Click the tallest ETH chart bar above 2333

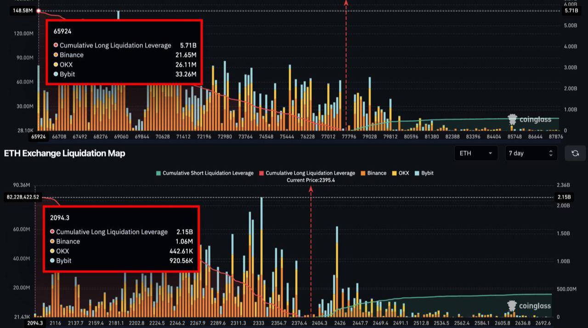261,257
